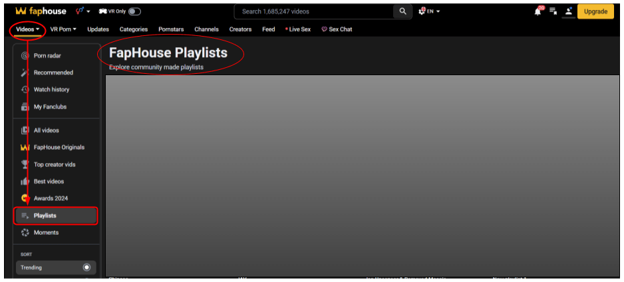The width and height of the screenshot is (624, 282).
Task: Select the Recommended sidebar item
Action: 53,72
